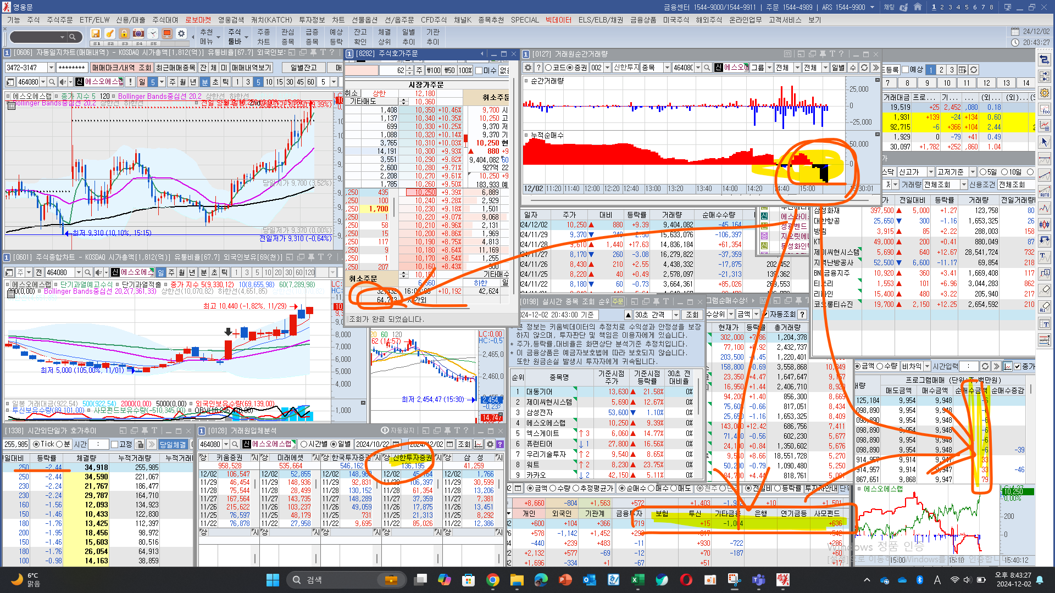Expand the account number 3472-3147 dropdown
Screen dimensions: 1055x593
click(x=51, y=68)
